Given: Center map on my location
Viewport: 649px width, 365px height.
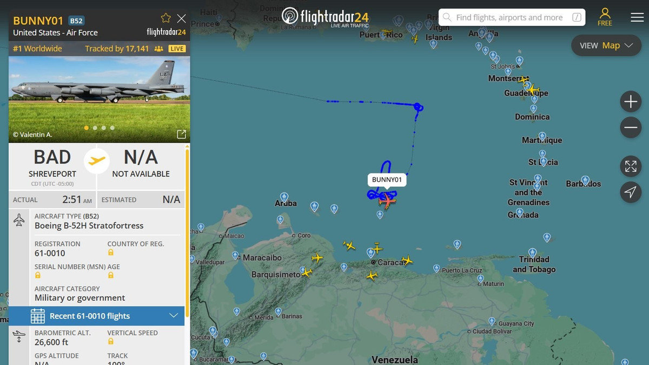Looking at the screenshot, I should pyautogui.click(x=631, y=192).
